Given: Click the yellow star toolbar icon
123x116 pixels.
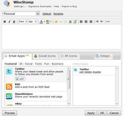Looking at the screenshot, I should click(56, 22).
